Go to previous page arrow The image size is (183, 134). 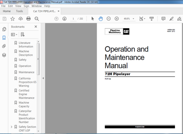point(56,19)
